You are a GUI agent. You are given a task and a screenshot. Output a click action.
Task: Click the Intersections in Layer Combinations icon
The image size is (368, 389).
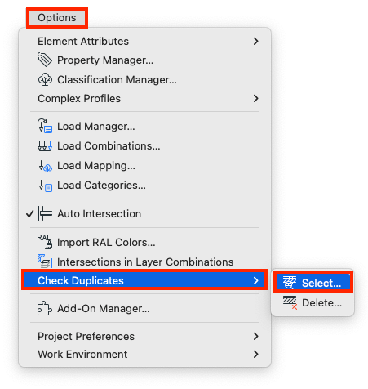45,262
